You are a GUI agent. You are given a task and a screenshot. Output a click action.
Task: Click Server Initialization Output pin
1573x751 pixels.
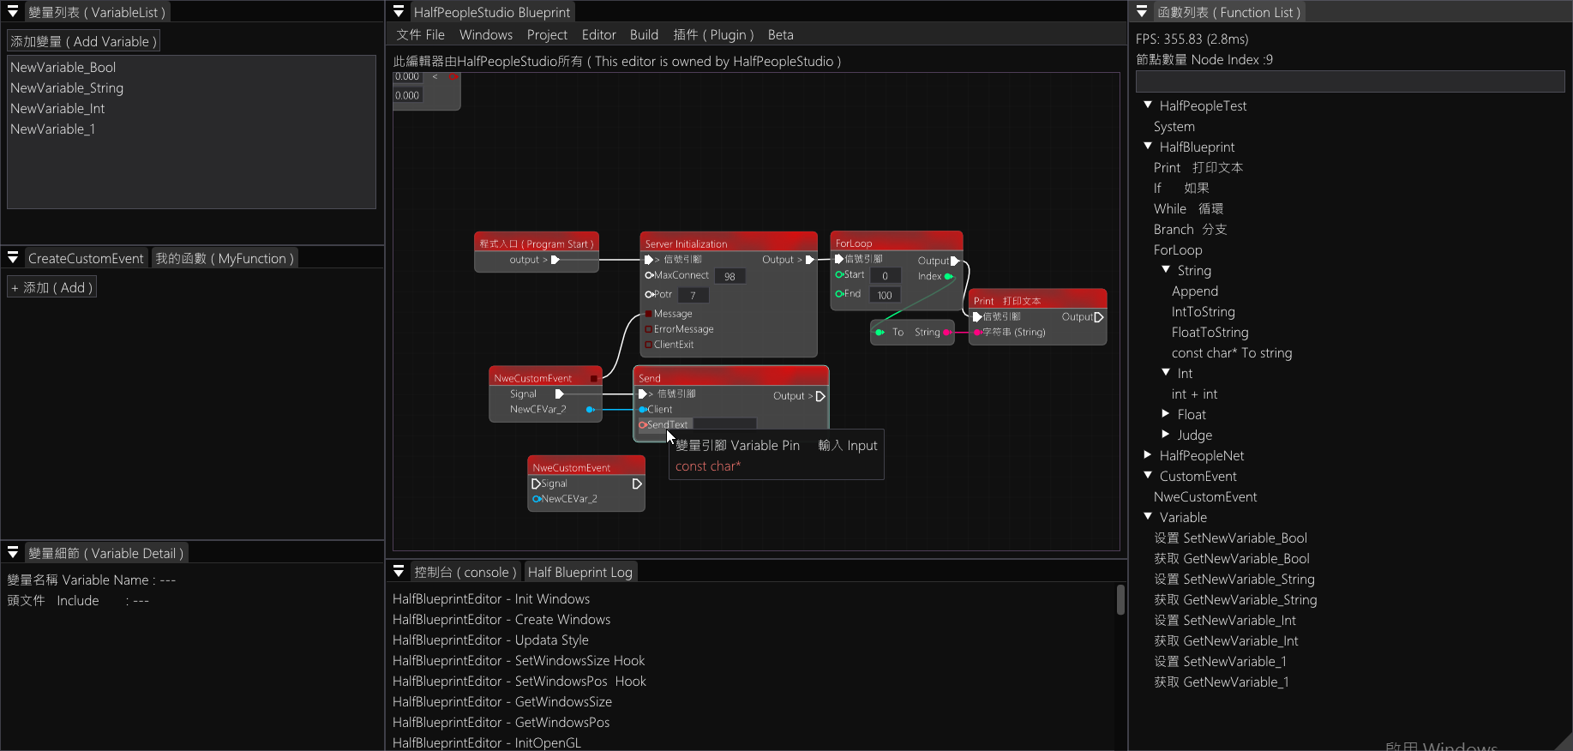(x=810, y=260)
